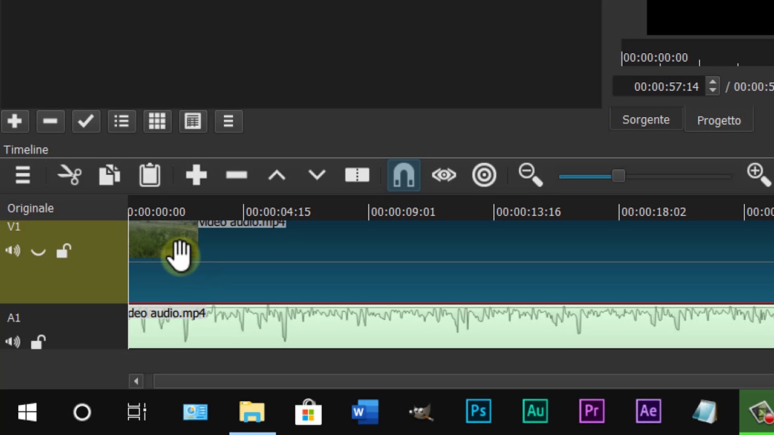774x435 pixels.
Task: Hide the V1 track
Action: tap(38, 251)
